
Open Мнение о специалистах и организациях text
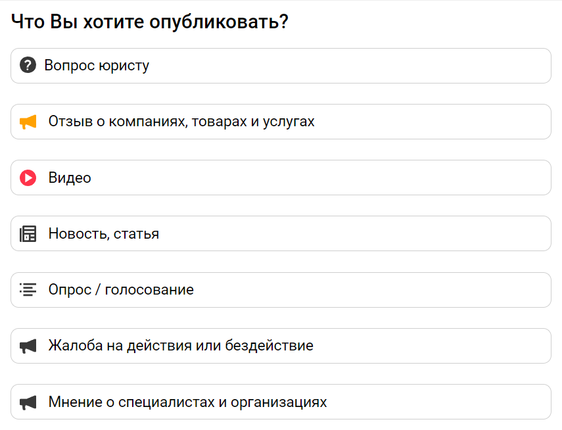click(188, 402)
